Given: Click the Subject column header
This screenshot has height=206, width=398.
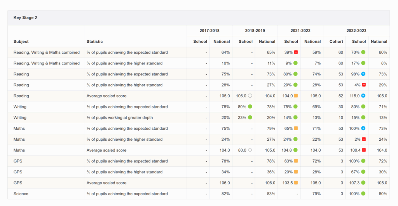Looking at the screenshot, I should click(21, 42).
